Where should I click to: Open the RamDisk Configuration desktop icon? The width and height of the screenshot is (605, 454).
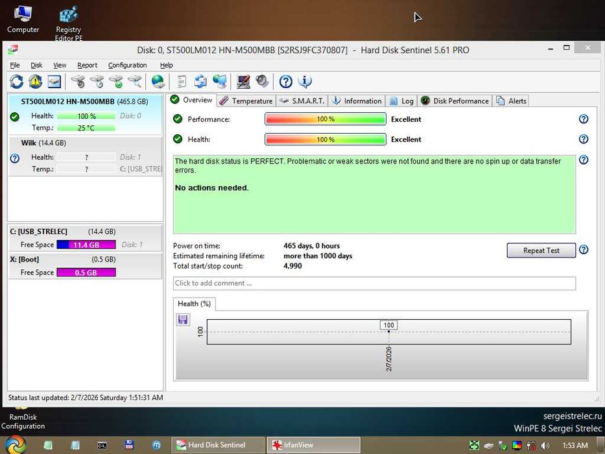[x=23, y=420]
